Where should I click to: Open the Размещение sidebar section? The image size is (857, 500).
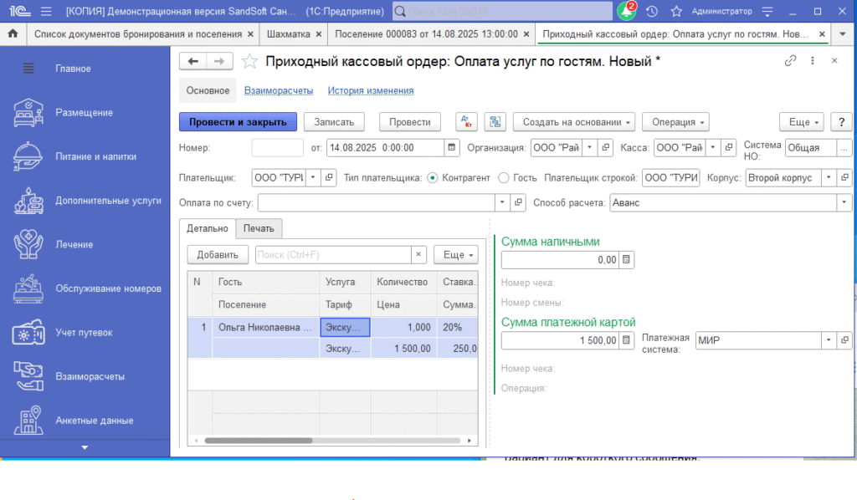click(x=84, y=112)
